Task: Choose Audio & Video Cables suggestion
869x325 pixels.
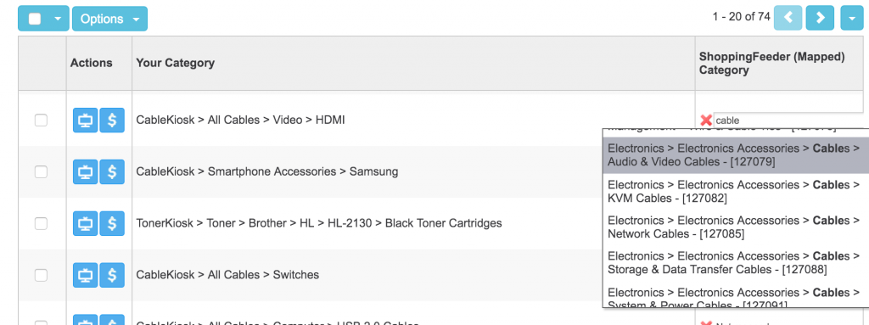Action: coord(735,155)
